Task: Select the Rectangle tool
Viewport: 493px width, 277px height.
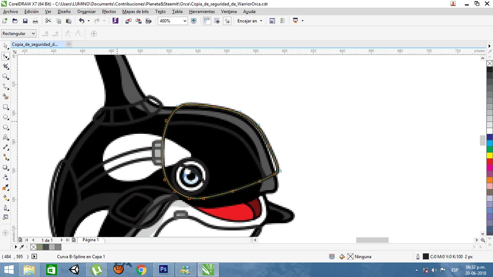Action: pos(6,107)
